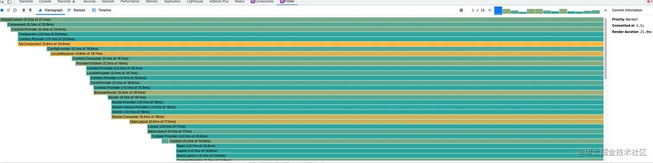
Task: Open the Recorder DevTools tab
Action: coord(66,2)
